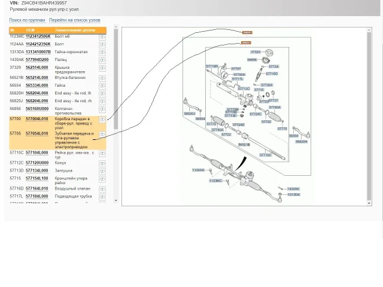Click the view icon for Воздушный клапан row

[x=102, y=189]
